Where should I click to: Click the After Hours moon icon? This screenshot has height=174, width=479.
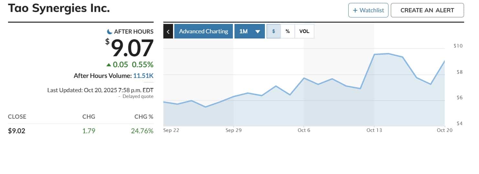pyautogui.click(x=110, y=31)
